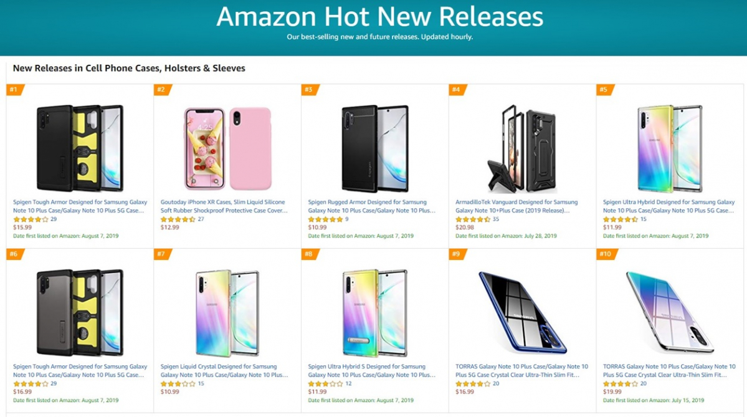The width and height of the screenshot is (747, 417).
Task: Select the gray Spigen Tough Armor image ranked #6
Action: tap(80, 313)
